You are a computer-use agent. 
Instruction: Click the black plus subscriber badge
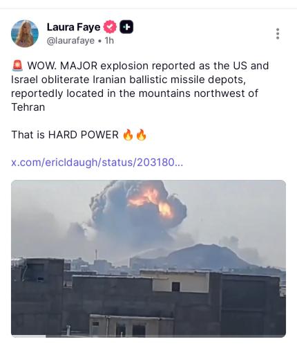coord(126,27)
